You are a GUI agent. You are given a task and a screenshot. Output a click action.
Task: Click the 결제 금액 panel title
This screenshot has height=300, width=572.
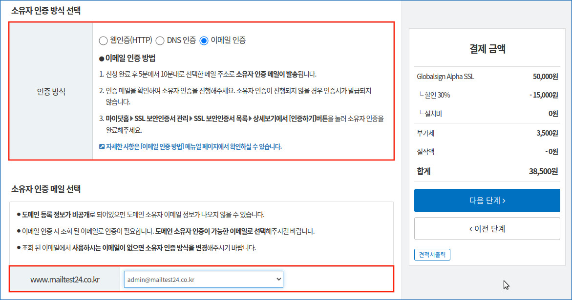[487, 48]
